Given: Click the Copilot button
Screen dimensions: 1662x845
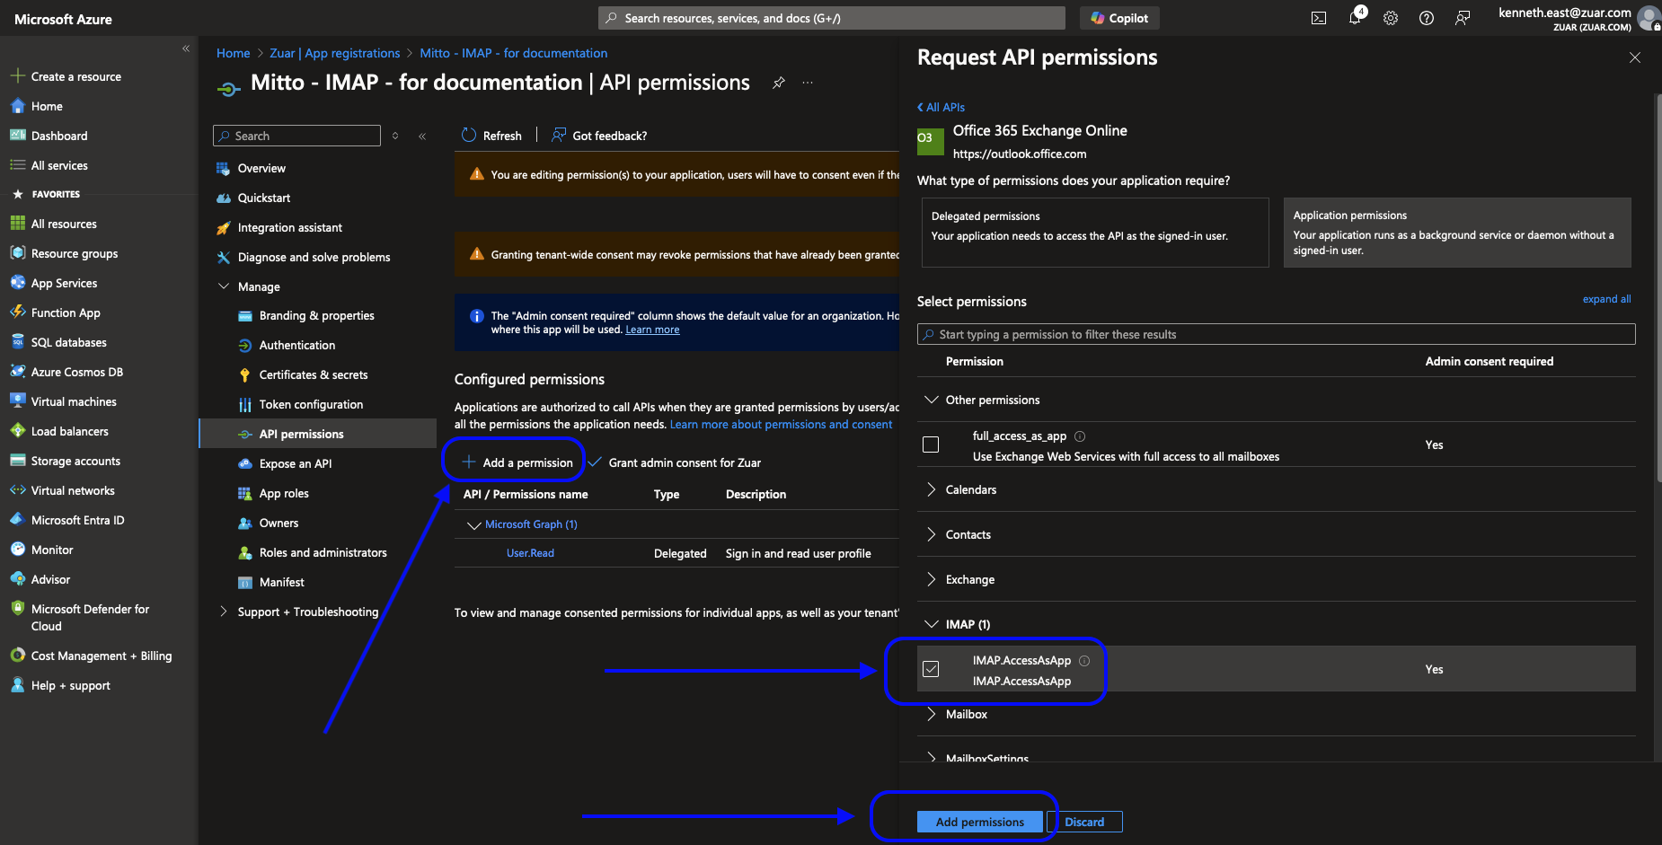Looking at the screenshot, I should click(1119, 18).
